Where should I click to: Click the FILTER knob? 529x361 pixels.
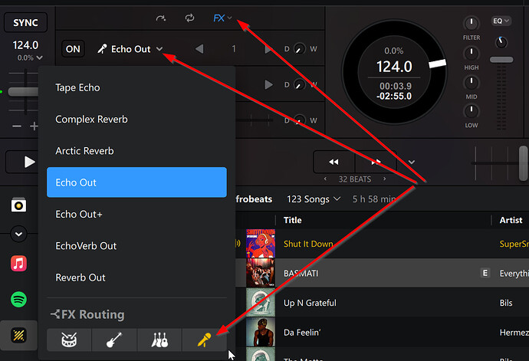click(472, 24)
